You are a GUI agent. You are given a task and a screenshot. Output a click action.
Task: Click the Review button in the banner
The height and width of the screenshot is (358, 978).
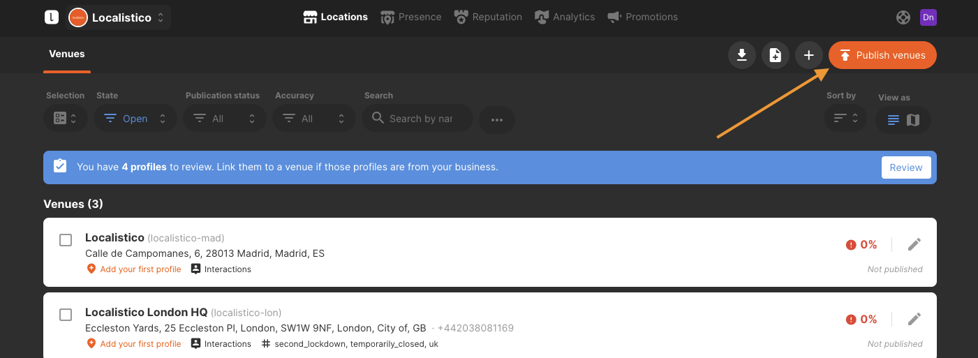906,167
